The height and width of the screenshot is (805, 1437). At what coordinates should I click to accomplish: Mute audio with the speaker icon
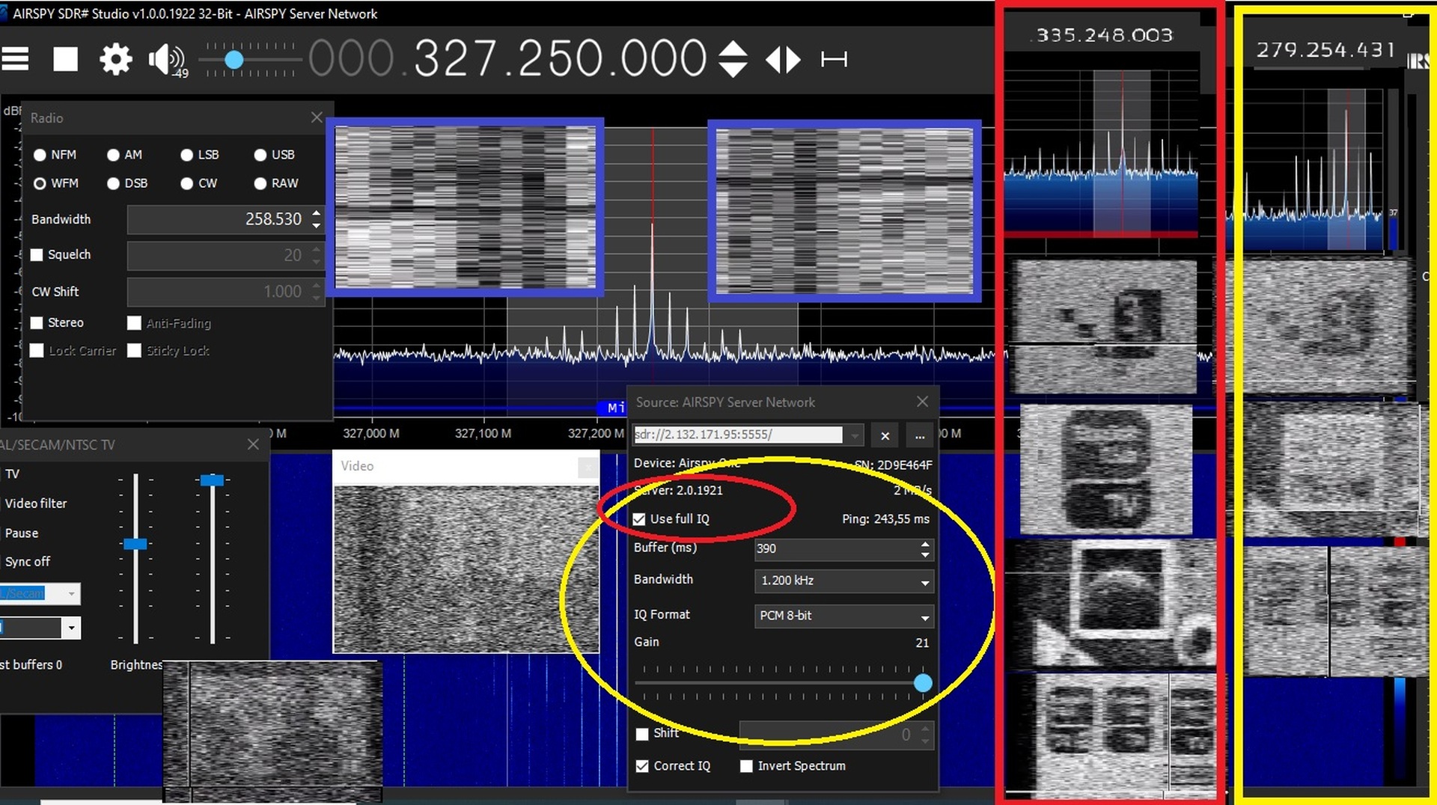point(165,58)
